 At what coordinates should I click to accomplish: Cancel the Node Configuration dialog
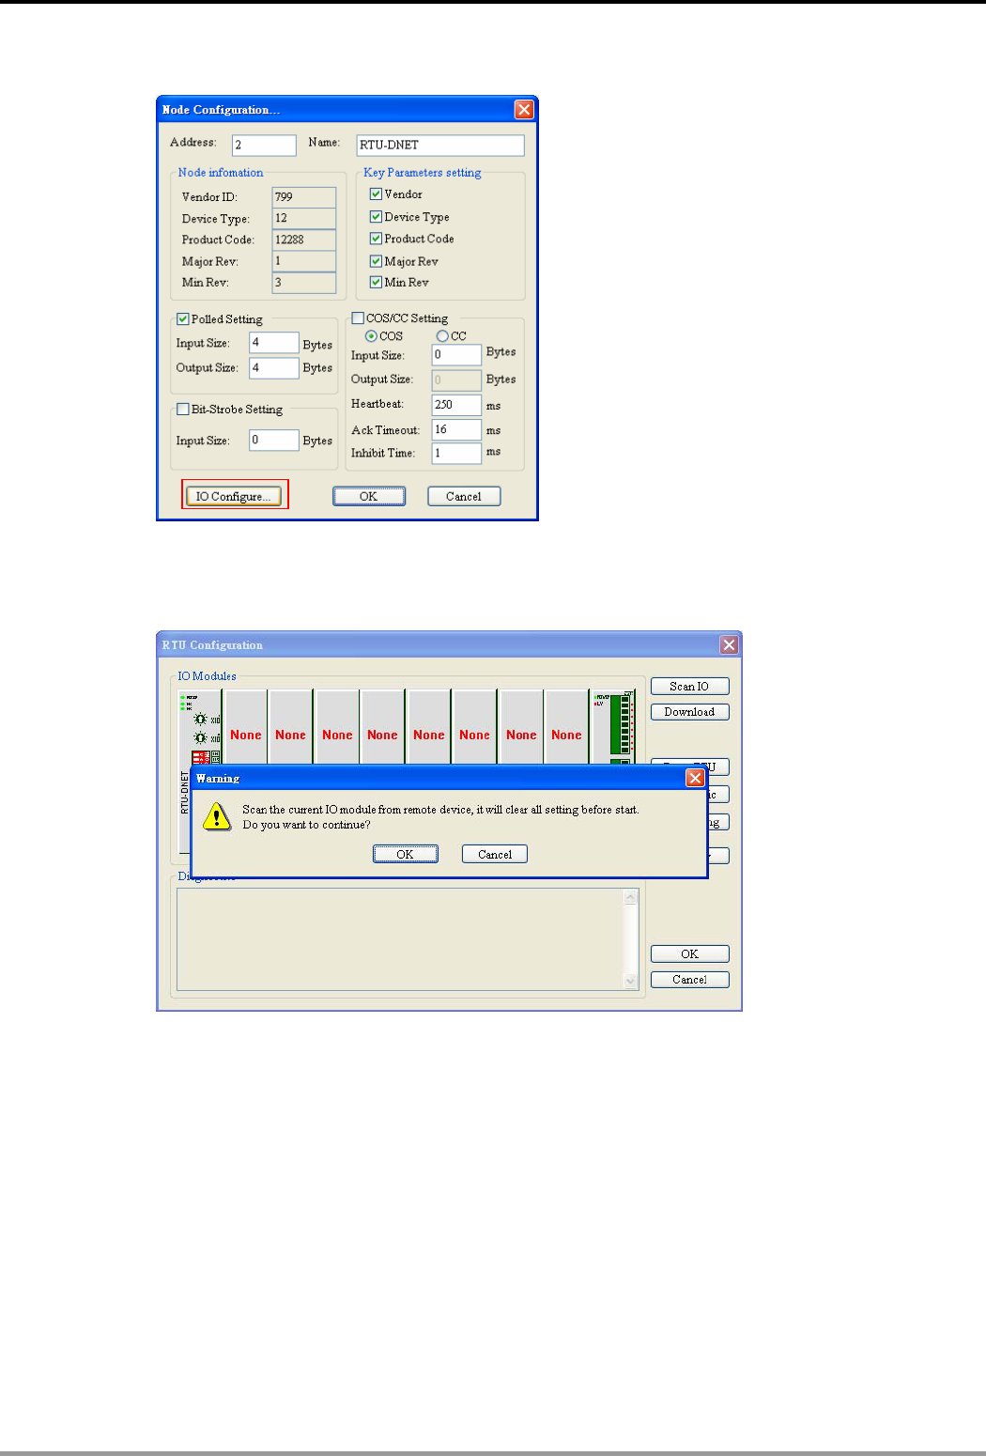coord(463,496)
